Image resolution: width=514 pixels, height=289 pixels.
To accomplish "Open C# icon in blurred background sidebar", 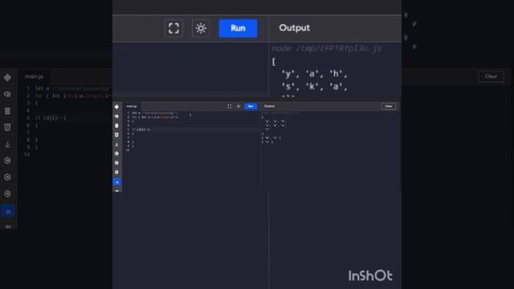I will [7, 193].
